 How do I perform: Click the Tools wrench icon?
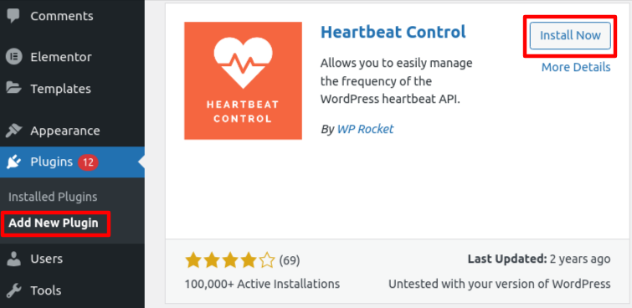[13, 290]
